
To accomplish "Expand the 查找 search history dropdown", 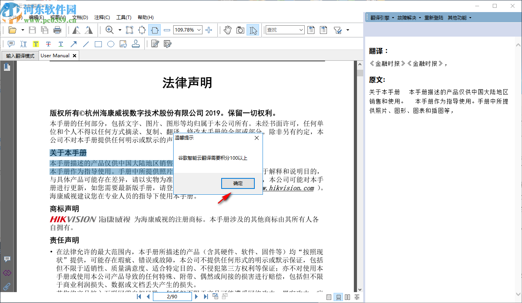I will click(301, 30).
